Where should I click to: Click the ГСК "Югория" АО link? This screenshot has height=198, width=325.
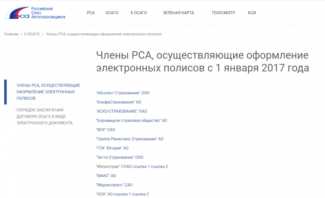[112, 148]
